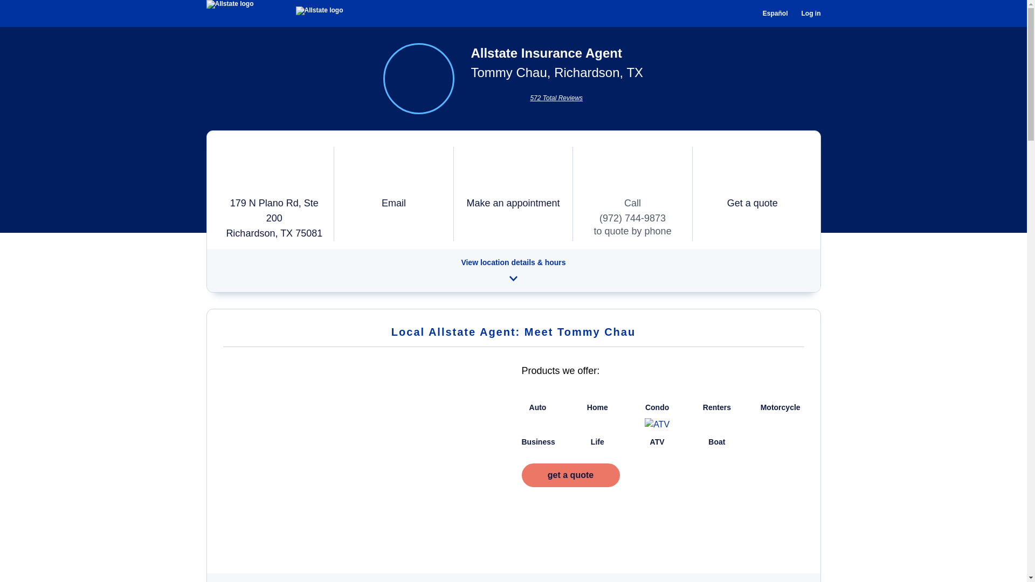Click the chevron under location details
This screenshot has width=1035, height=582.
click(513, 279)
